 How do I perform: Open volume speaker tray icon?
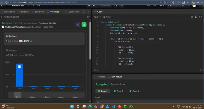coord(187,107)
